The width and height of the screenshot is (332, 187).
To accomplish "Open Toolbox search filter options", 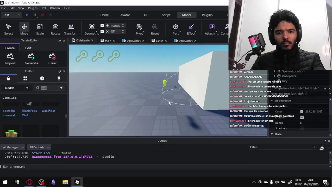I will (61, 88).
